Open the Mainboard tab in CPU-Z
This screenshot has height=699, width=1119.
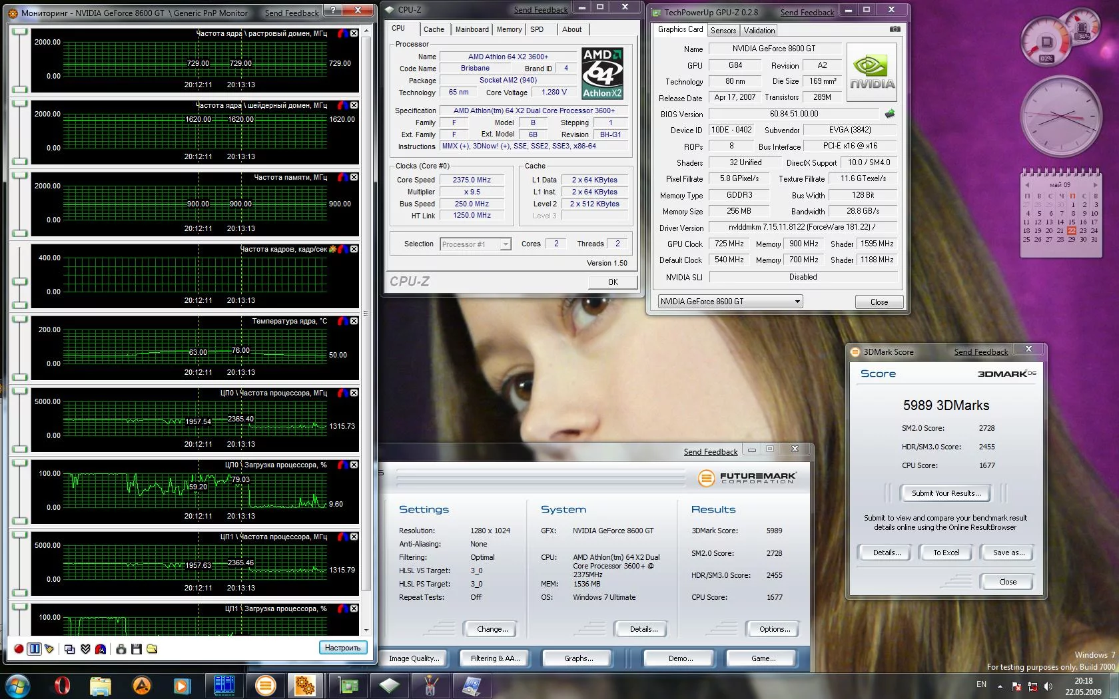pos(472,29)
